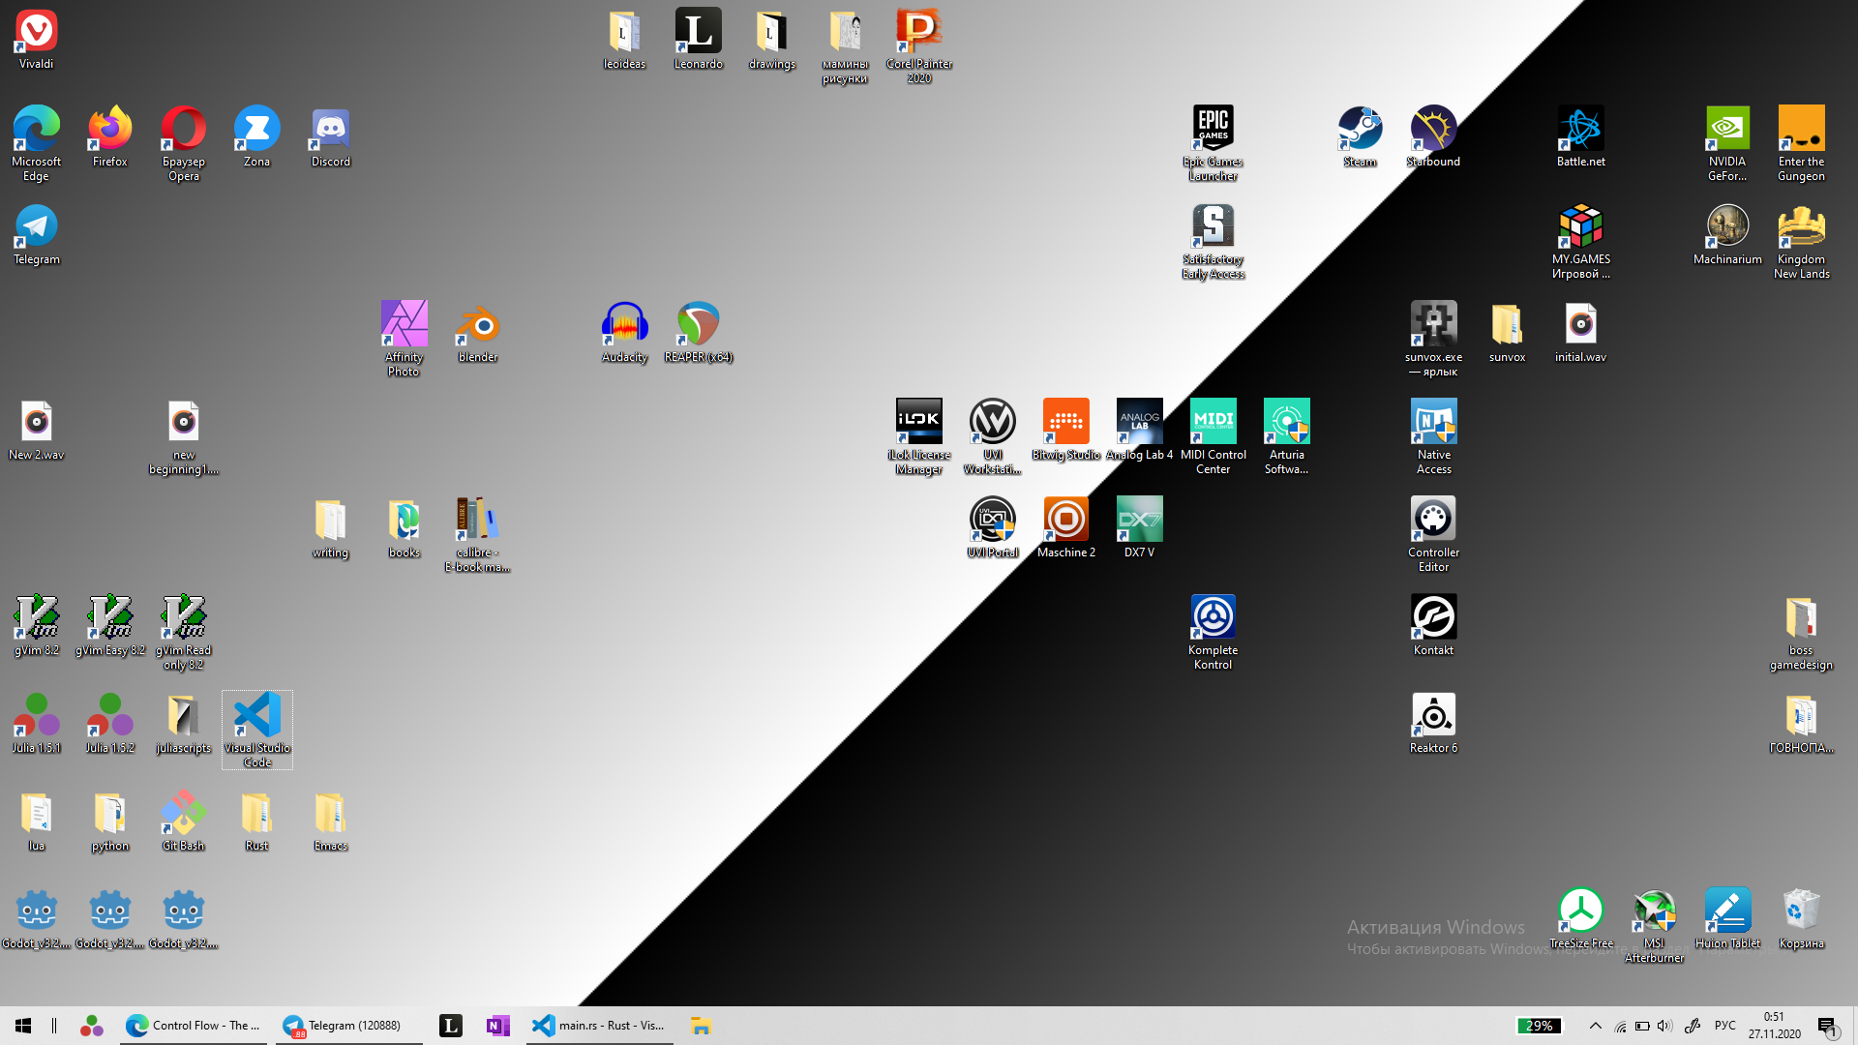Select Satisfactory Early Access icon
The height and width of the screenshot is (1045, 1858).
(x=1214, y=241)
